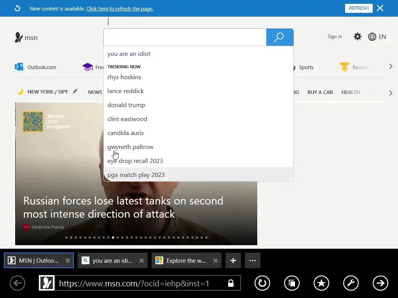Open a new tab with plus button
Screen dimensions: 398x298
233,260
